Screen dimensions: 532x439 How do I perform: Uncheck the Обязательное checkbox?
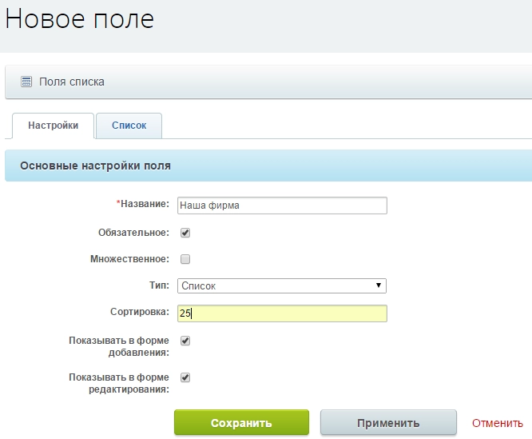[x=185, y=233]
